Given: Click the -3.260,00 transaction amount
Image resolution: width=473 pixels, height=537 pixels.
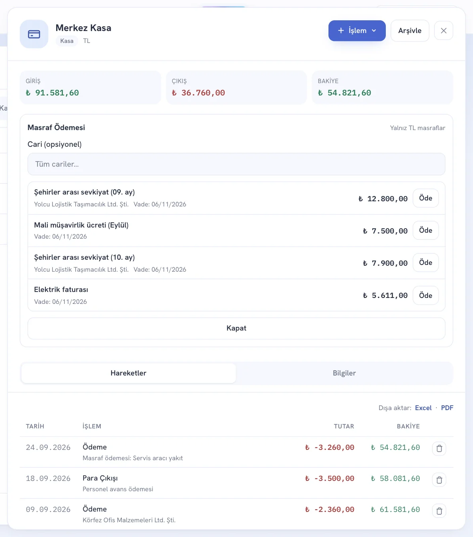Looking at the screenshot, I should (x=330, y=447).
